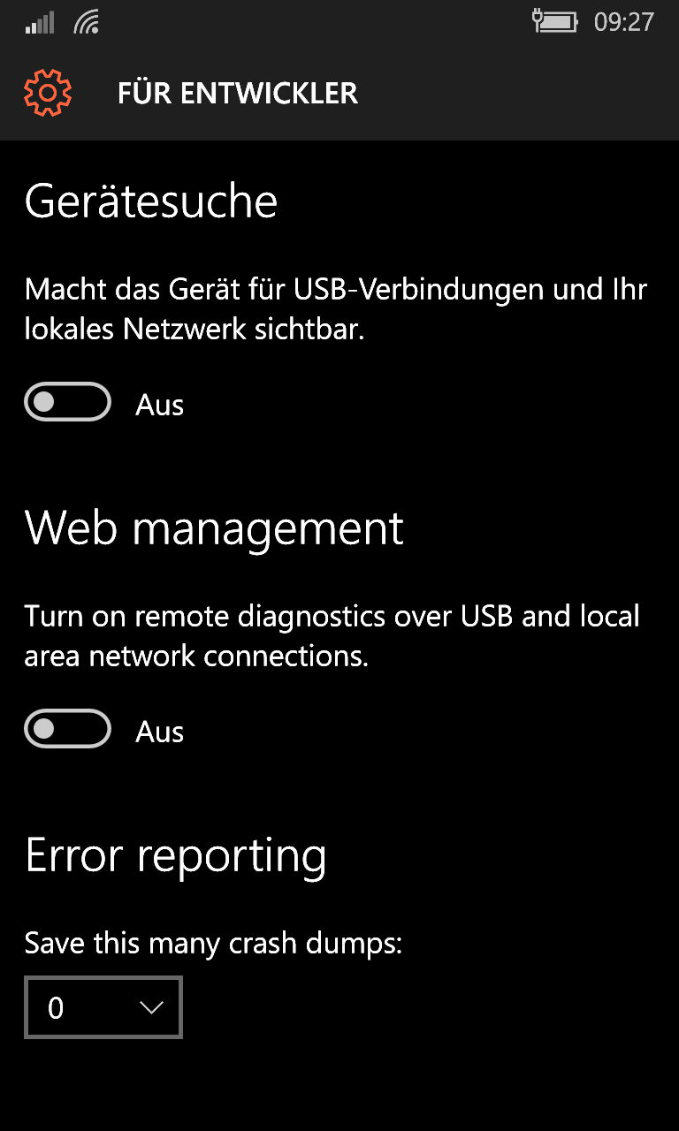Tap the FÜR ENTWICKLER page title
Image resolution: width=679 pixels, height=1131 pixels.
click(238, 93)
